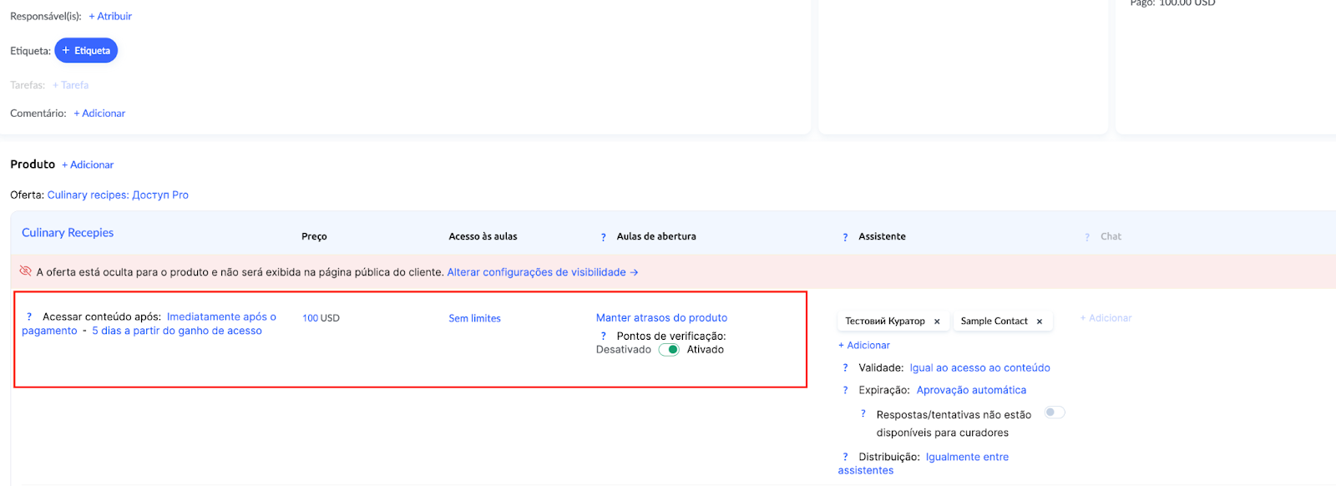This screenshot has height=486, width=1336.
Task: Click Atribuir to assign a responsible person
Action: (x=110, y=16)
